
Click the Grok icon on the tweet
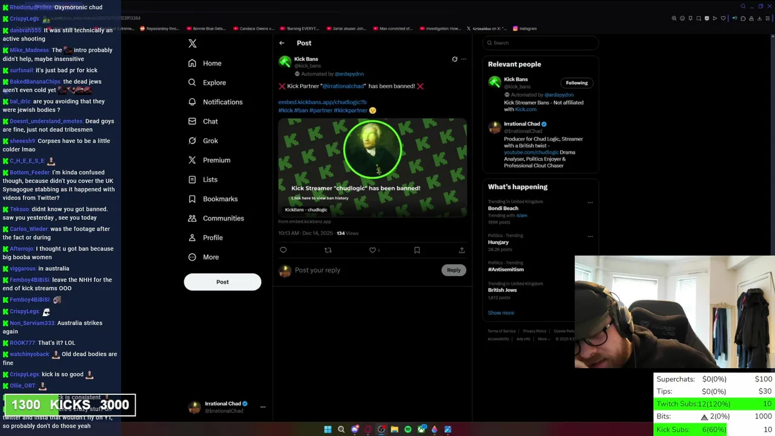click(455, 59)
